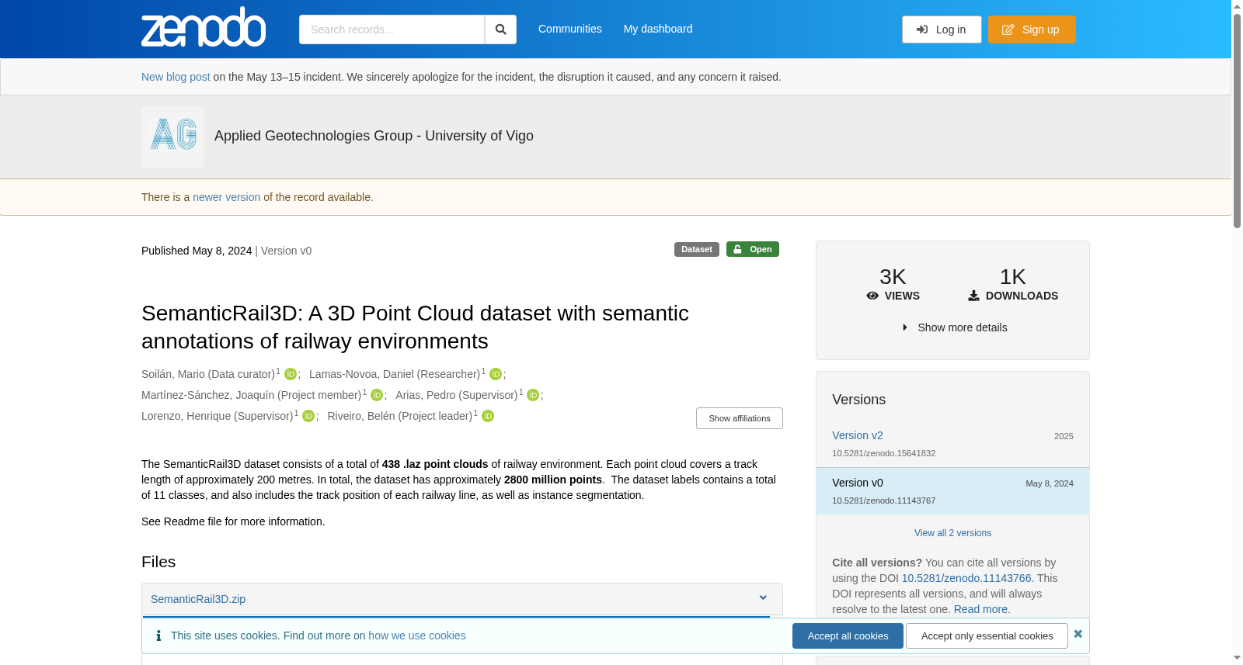The width and height of the screenshot is (1243, 665).
Task: Click View all 2 versions link
Action: pos(952,533)
